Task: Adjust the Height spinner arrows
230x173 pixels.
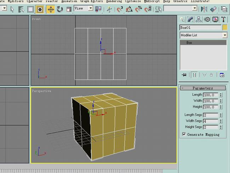Action: 220,107
